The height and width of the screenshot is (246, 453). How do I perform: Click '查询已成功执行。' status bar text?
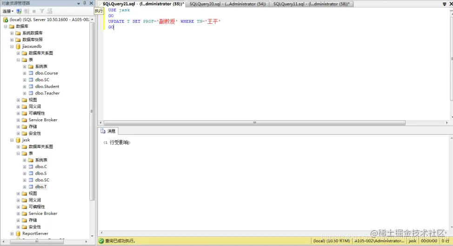tap(120, 241)
